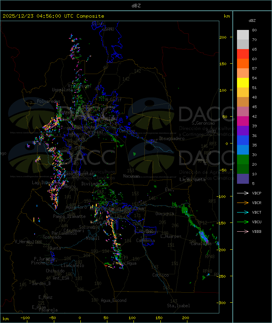Click the 'E_Manz' place label
The height and width of the screenshot is (323, 272).
pos(45,297)
